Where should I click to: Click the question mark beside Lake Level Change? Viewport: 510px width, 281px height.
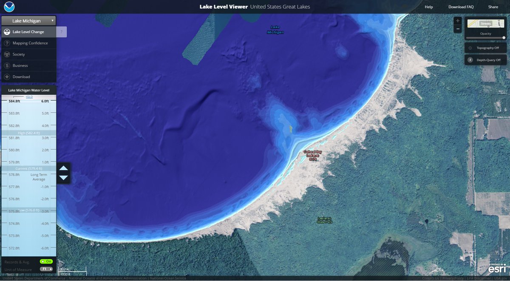pyautogui.click(x=62, y=32)
